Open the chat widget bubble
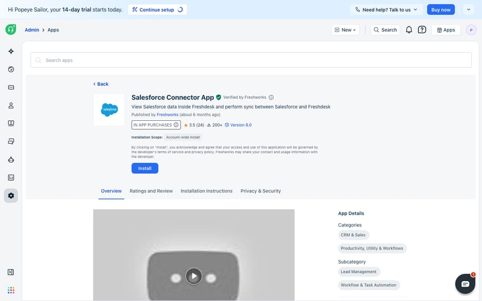Image resolution: width=482 pixels, height=301 pixels. [x=465, y=284]
